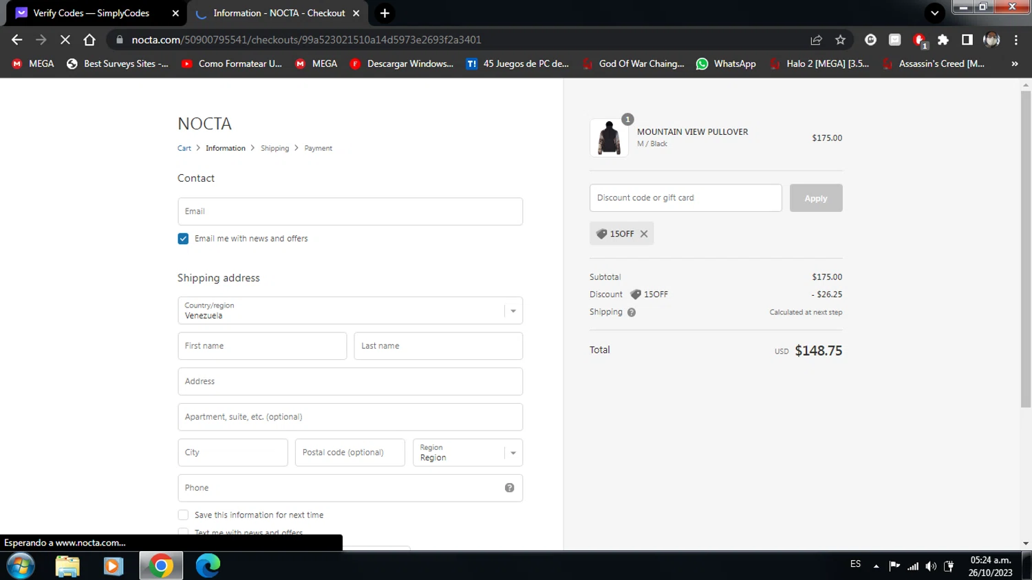Image resolution: width=1032 pixels, height=580 pixels.
Task: Focus the Apartment, suite field
Action: click(x=350, y=417)
